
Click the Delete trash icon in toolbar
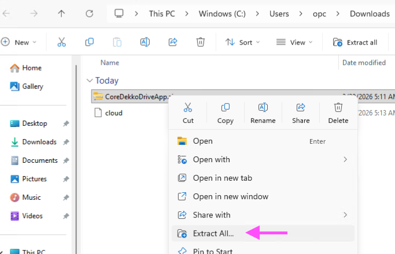pyautogui.click(x=201, y=42)
